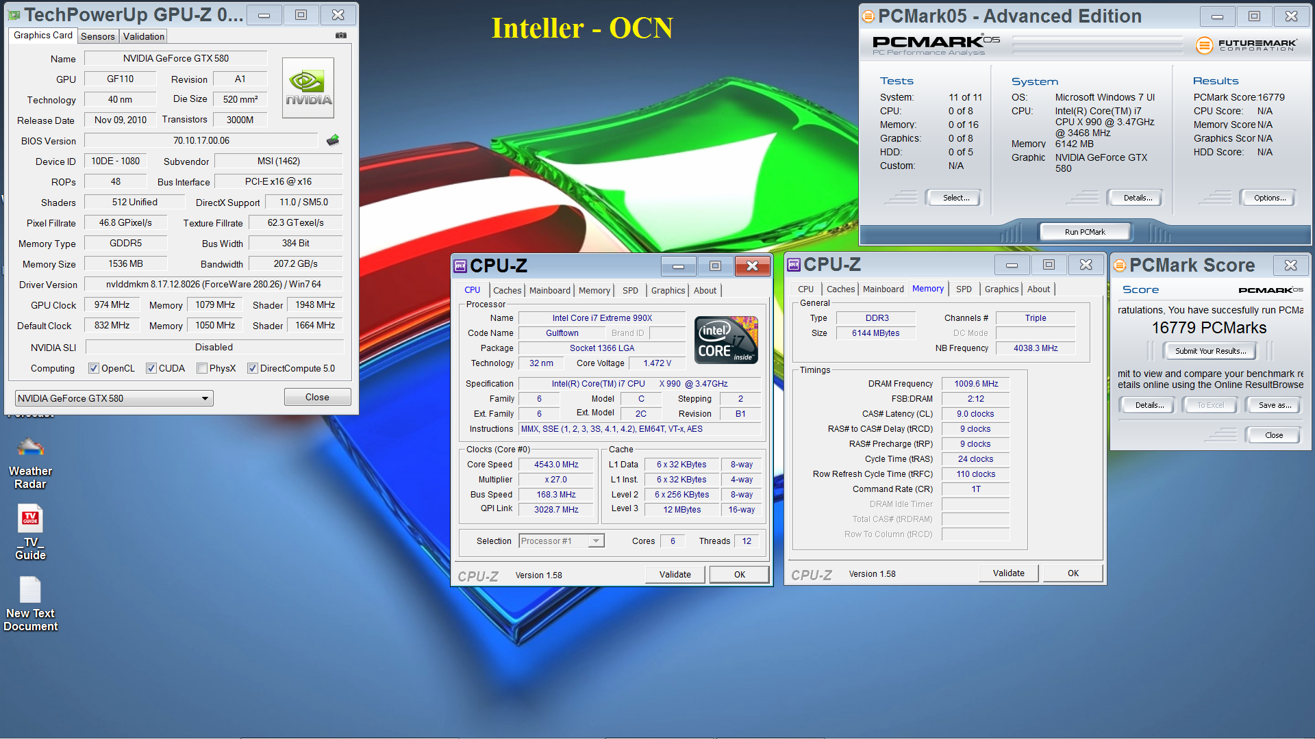Image resolution: width=1315 pixels, height=739 pixels.
Task: Click the Core Voltage value 1.472 V
Action: coord(657,363)
